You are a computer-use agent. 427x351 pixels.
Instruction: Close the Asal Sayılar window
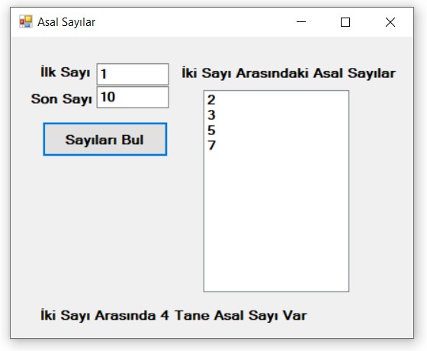[390, 22]
